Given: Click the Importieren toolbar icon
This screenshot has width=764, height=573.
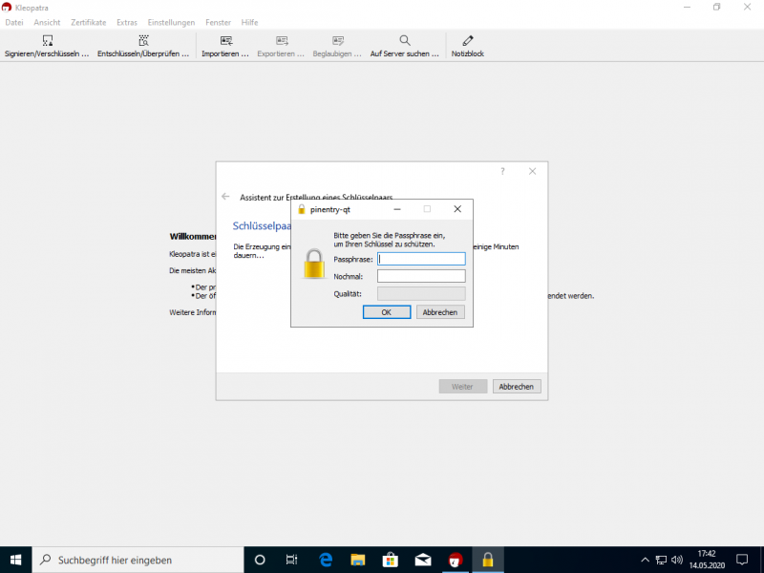Looking at the screenshot, I should 225,41.
